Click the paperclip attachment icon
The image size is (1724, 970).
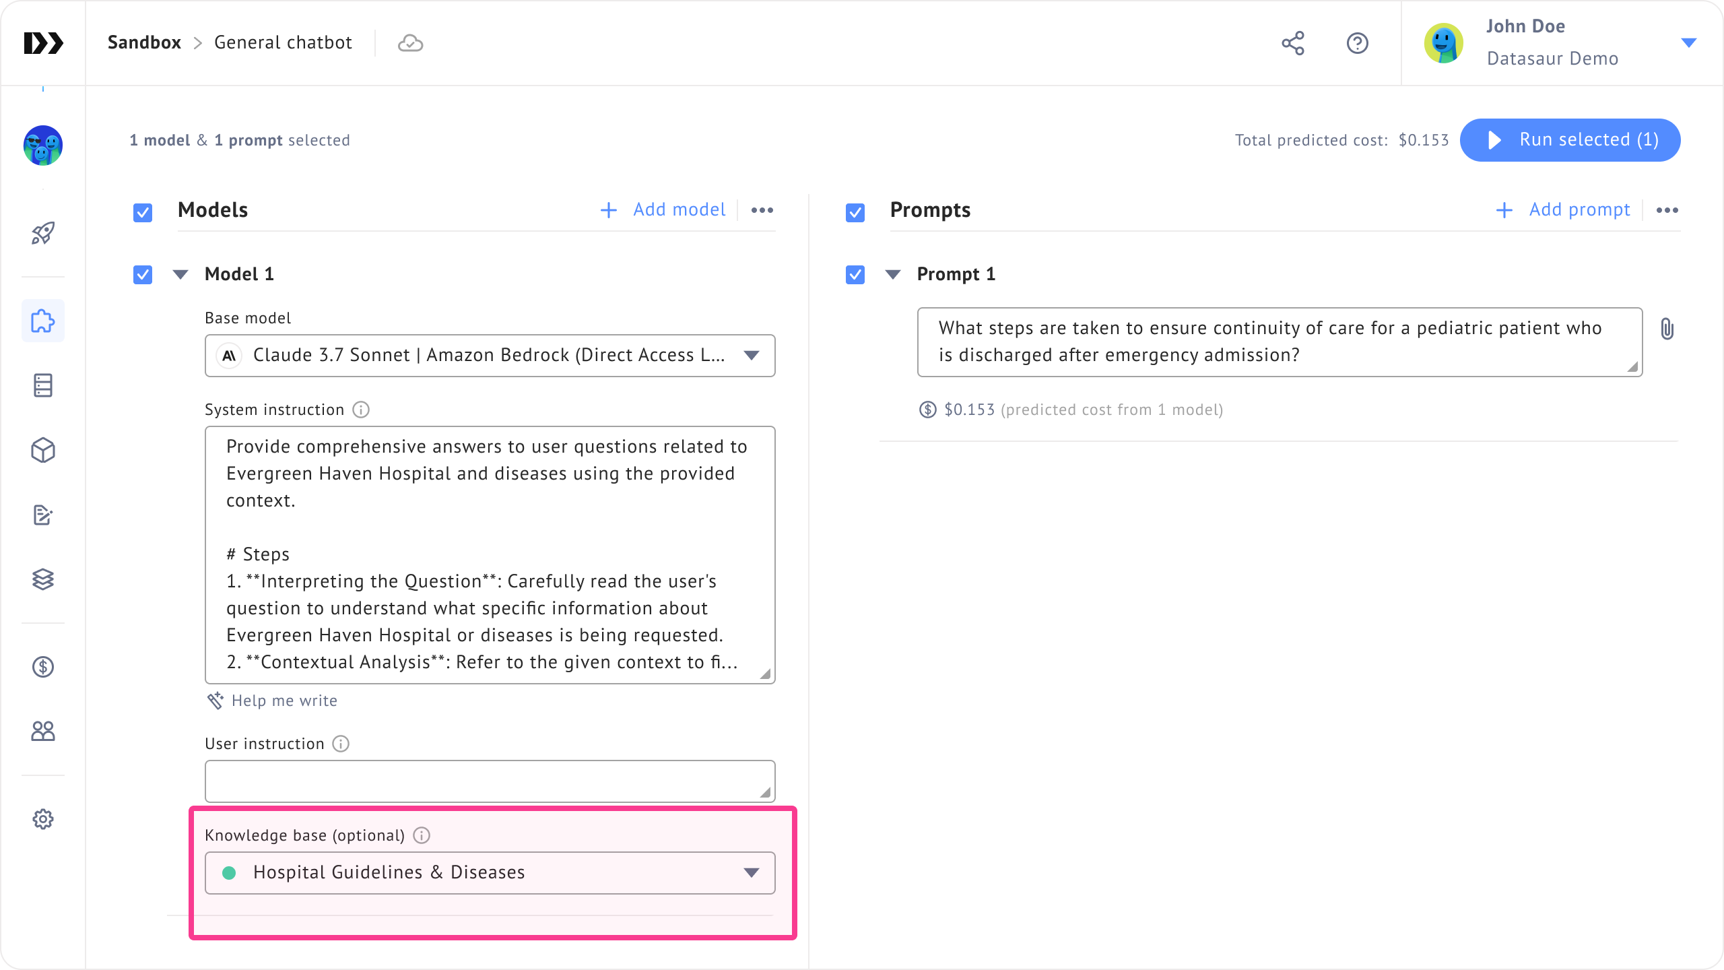(x=1667, y=329)
